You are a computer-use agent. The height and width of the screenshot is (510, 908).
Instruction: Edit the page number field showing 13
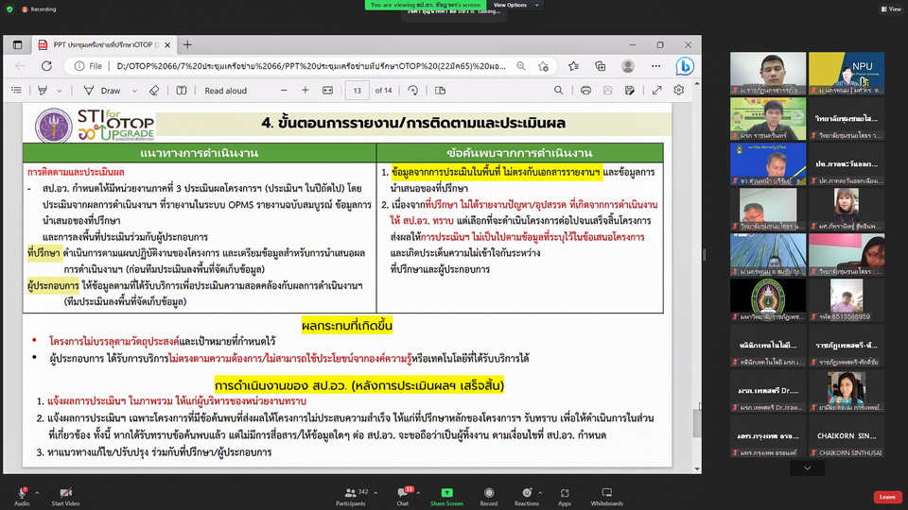358,91
